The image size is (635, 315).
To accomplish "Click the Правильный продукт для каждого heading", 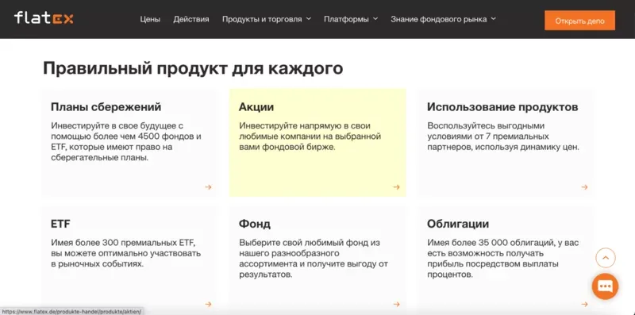I will point(193,68).
